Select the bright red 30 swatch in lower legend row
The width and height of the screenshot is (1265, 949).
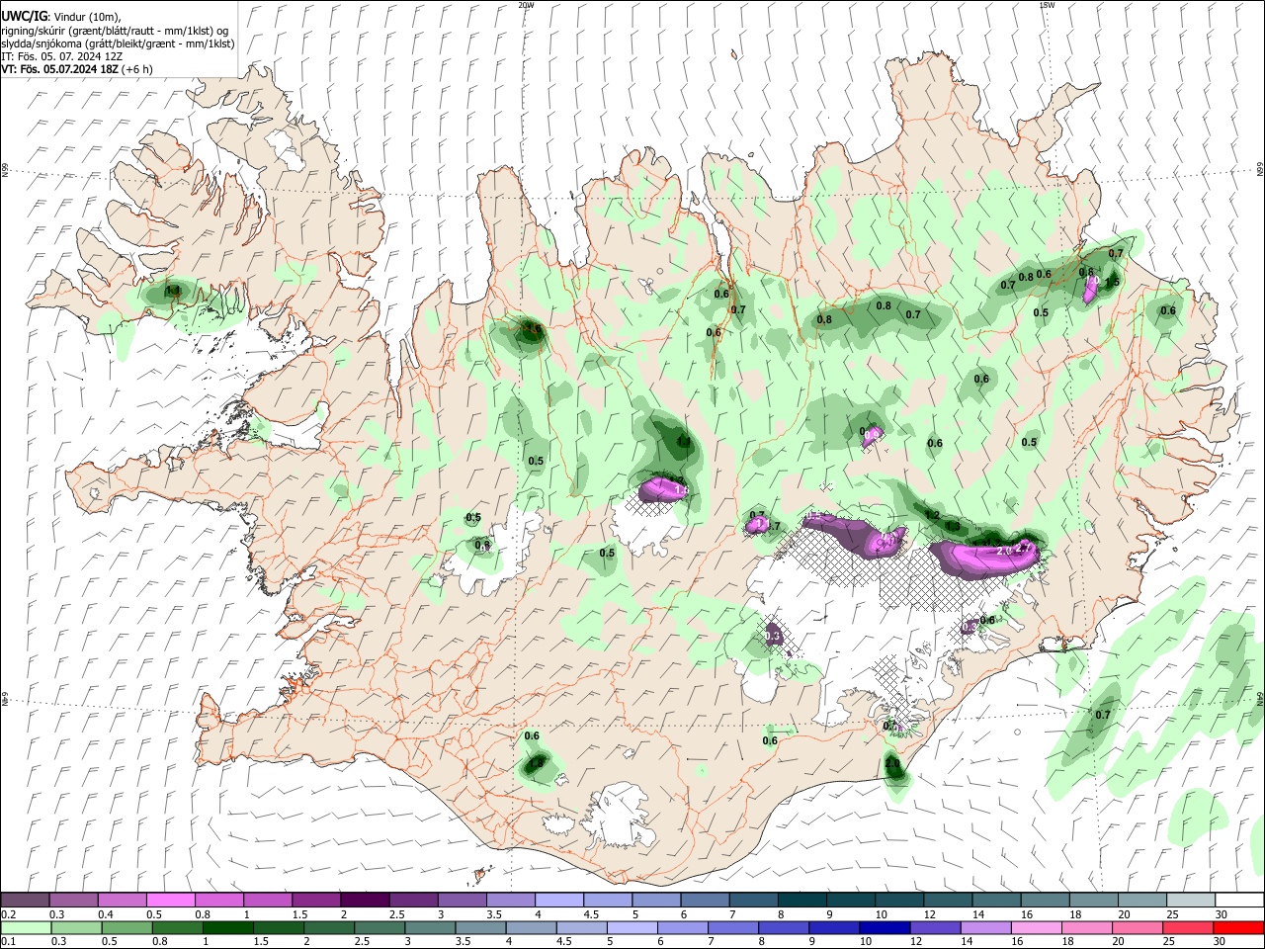click(x=1239, y=927)
